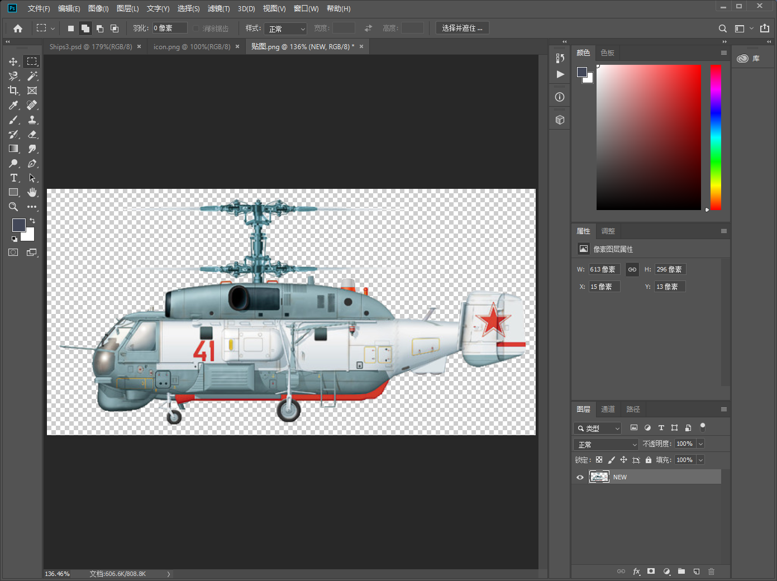Select the Eraser tool
This screenshot has width=777, height=581.
32,134
